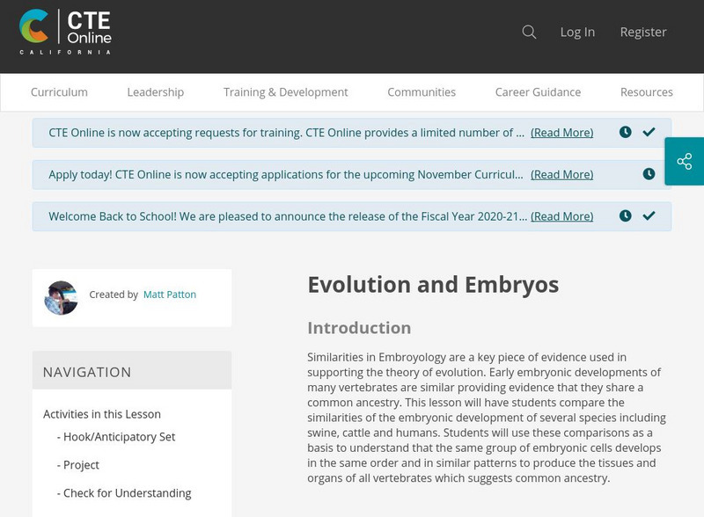Click clock icon on November applications announcement
The image size is (704, 517).
click(649, 174)
